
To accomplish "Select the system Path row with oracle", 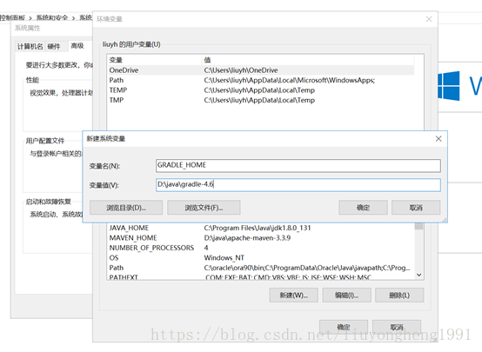I will click(x=261, y=268).
